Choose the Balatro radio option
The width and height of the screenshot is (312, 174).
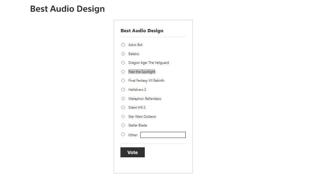[x=123, y=54]
